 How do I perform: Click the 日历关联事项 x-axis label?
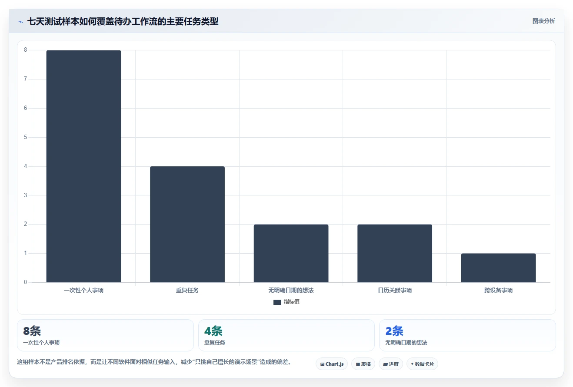(x=395, y=290)
